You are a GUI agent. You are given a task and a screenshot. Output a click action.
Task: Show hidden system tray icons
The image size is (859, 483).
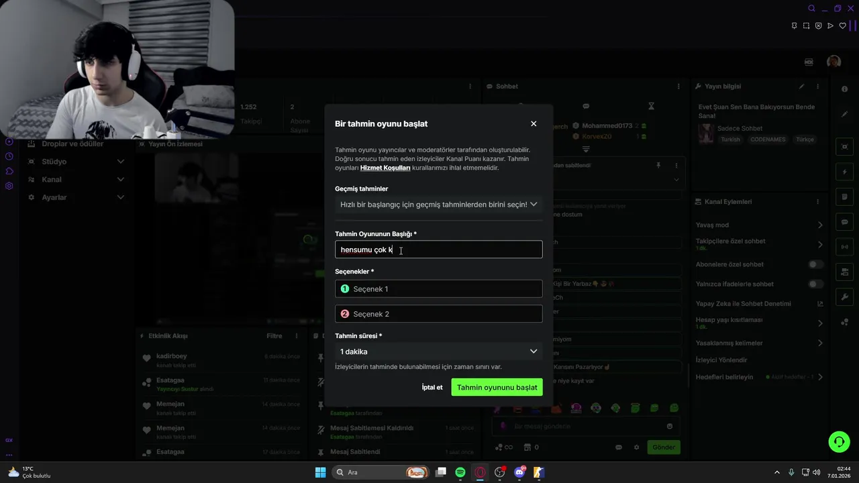[x=777, y=472]
